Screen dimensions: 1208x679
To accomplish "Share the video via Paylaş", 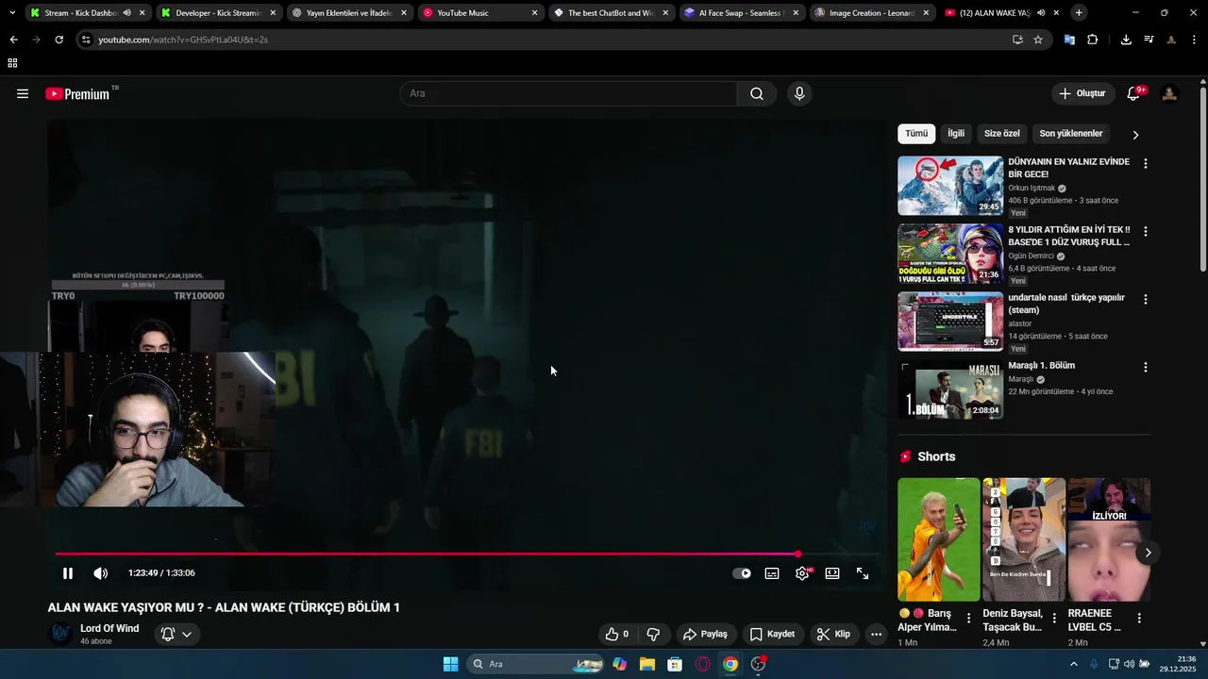I will [x=705, y=634].
